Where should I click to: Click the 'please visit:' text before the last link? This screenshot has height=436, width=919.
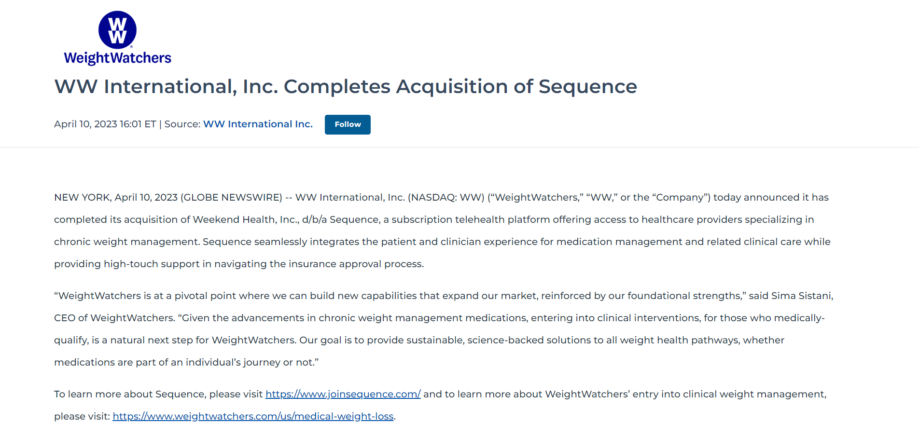(82, 416)
